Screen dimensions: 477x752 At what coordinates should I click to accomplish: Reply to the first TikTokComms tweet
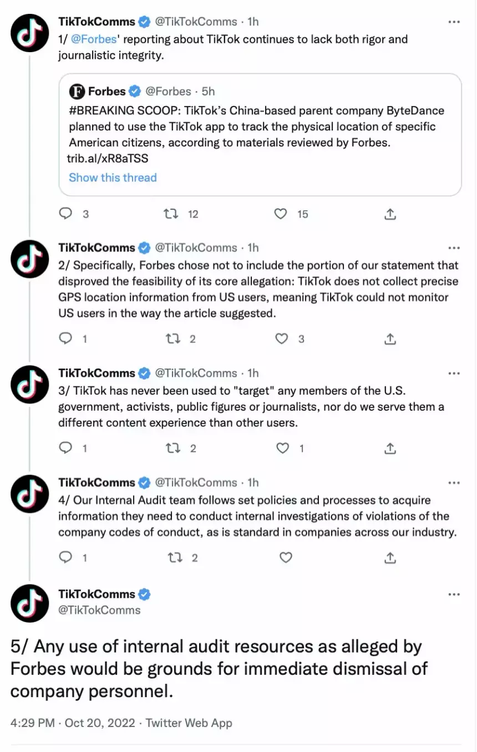point(65,214)
